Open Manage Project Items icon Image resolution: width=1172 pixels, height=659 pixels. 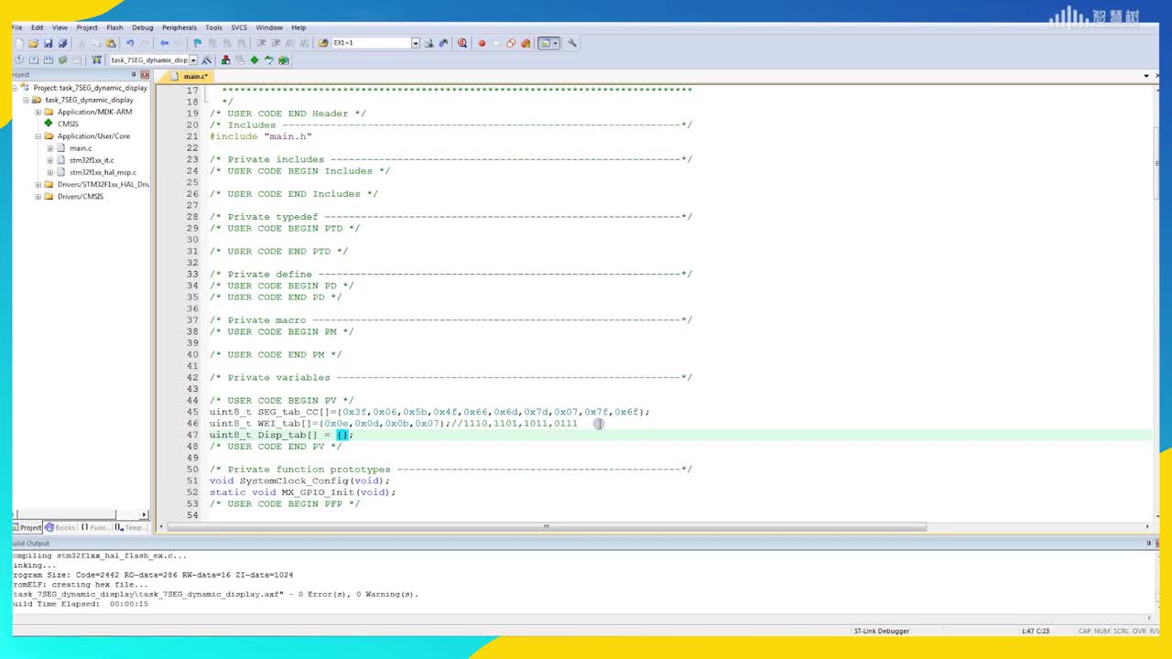(225, 59)
